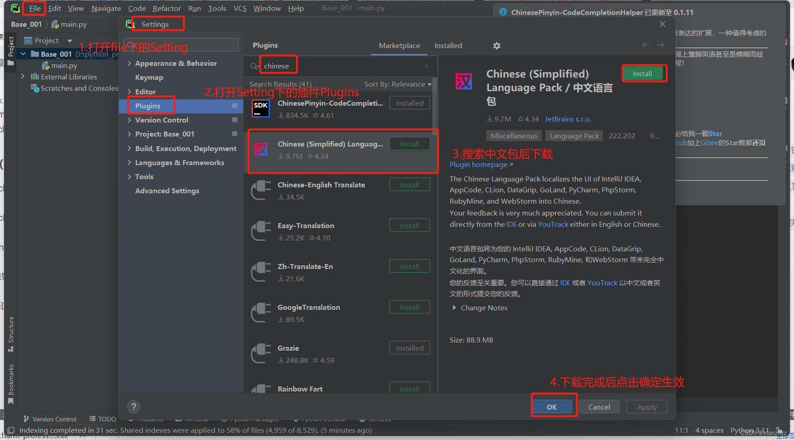Expand the Editor settings section
794x440 pixels.
click(x=129, y=92)
